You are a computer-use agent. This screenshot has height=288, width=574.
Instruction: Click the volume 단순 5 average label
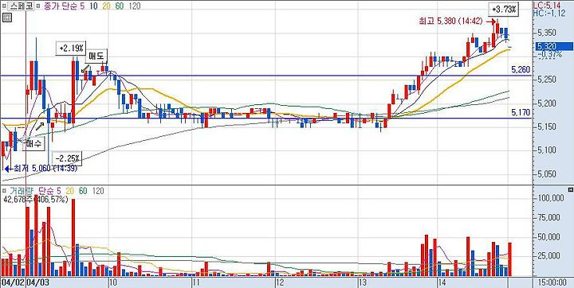(x=49, y=191)
